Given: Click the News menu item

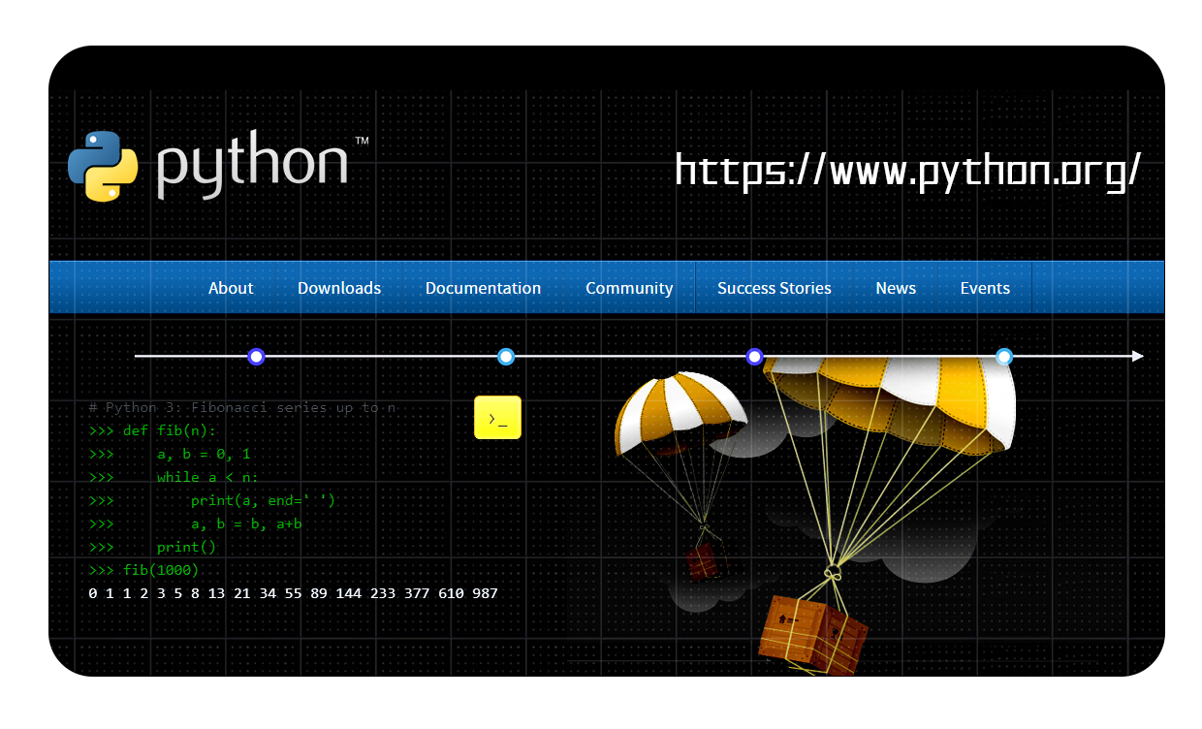Looking at the screenshot, I should point(896,288).
